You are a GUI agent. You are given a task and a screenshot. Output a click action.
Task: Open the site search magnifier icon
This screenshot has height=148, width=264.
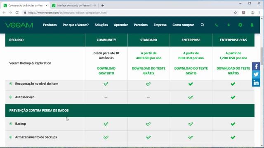pos(203,25)
